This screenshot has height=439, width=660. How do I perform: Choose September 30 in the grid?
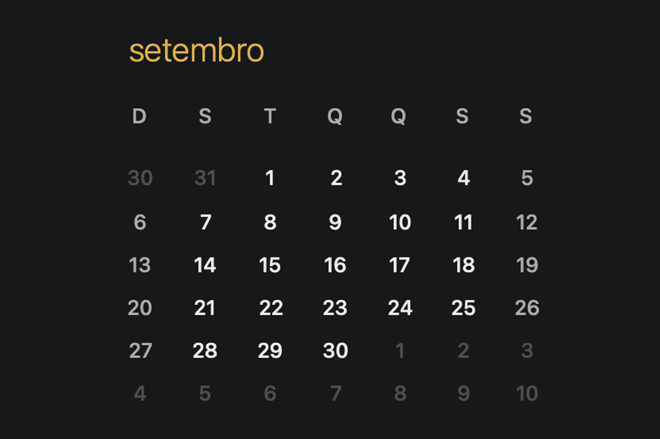335,351
